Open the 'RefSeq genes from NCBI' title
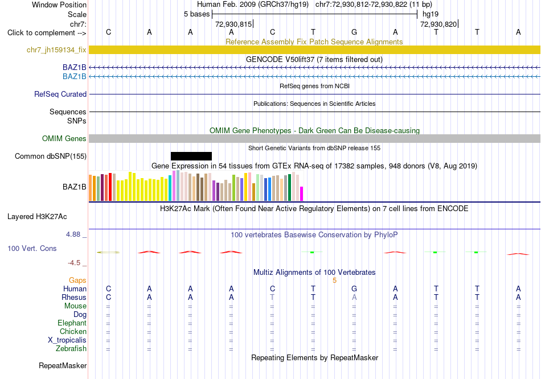 pos(314,86)
